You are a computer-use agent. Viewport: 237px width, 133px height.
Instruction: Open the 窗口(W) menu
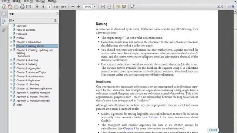(40, 1)
